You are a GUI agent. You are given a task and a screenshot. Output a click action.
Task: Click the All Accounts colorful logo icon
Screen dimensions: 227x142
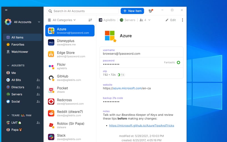click(x=8, y=22)
